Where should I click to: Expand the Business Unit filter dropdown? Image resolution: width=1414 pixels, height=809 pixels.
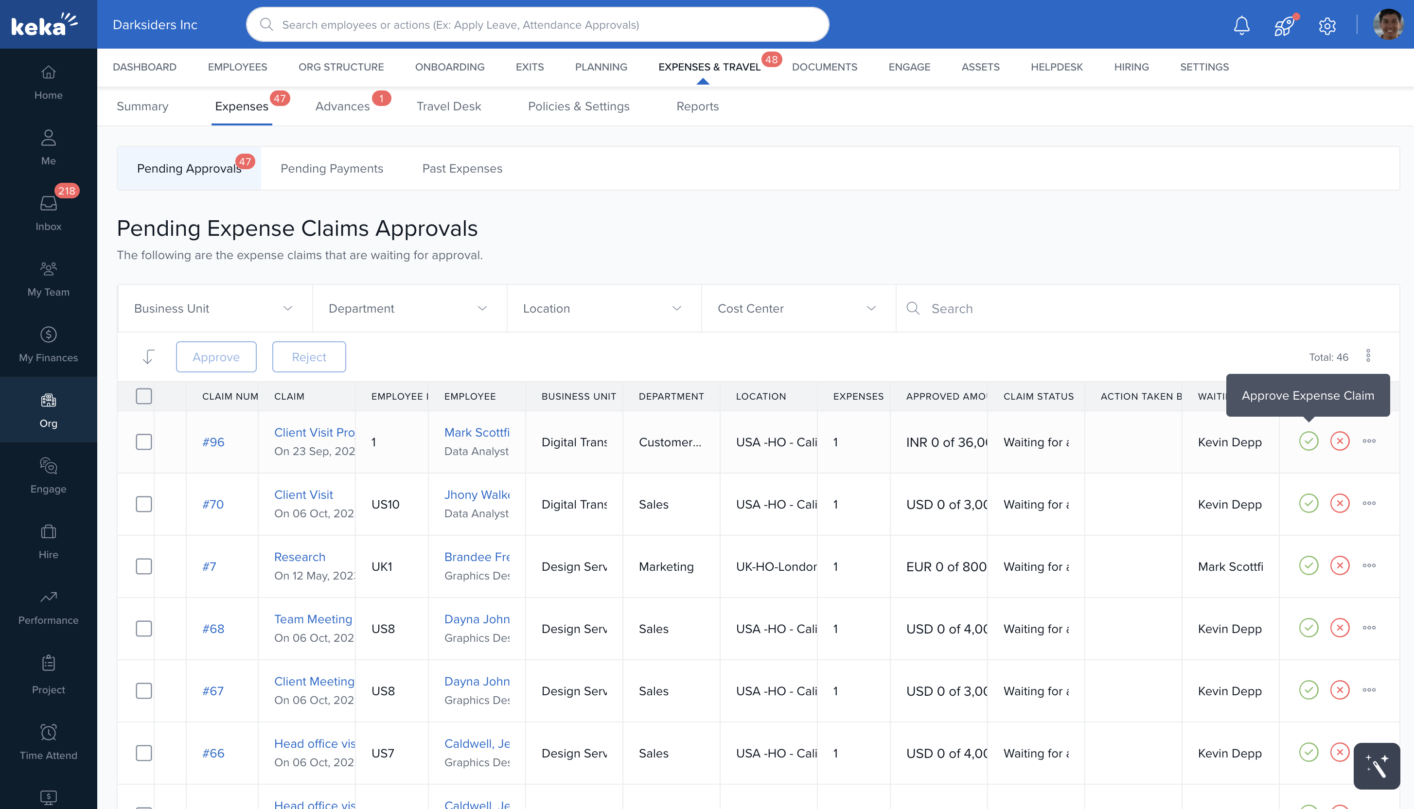click(214, 308)
